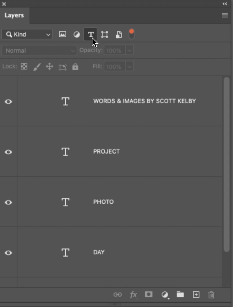The image size is (233, 307).
Task: Select the shape layers filter icon
Action: pos(105,34)
